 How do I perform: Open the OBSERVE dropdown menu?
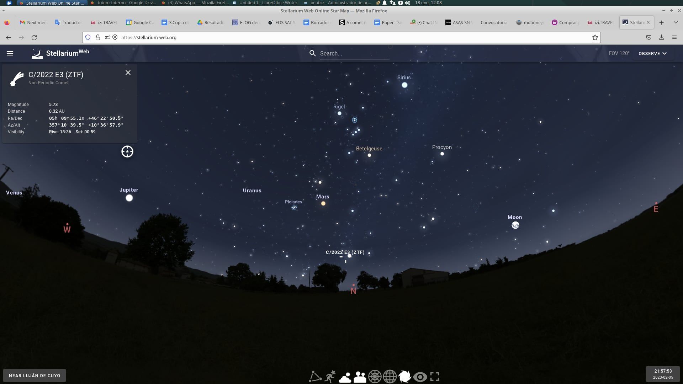pyautogui.click(x=653, y=53)
